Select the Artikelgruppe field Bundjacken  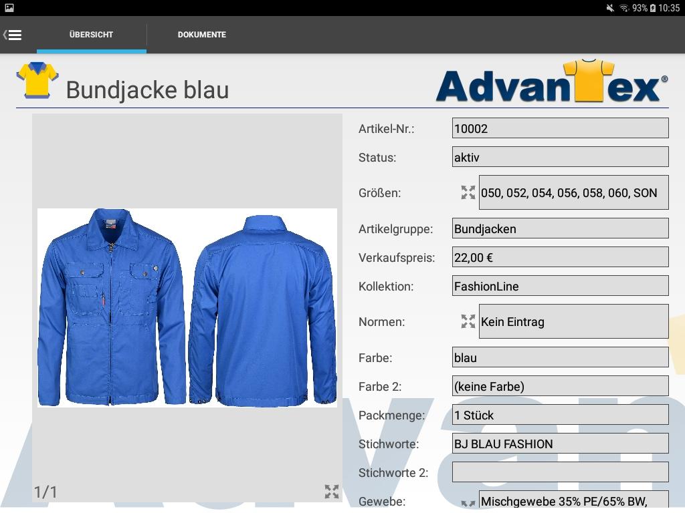(560, 228)
